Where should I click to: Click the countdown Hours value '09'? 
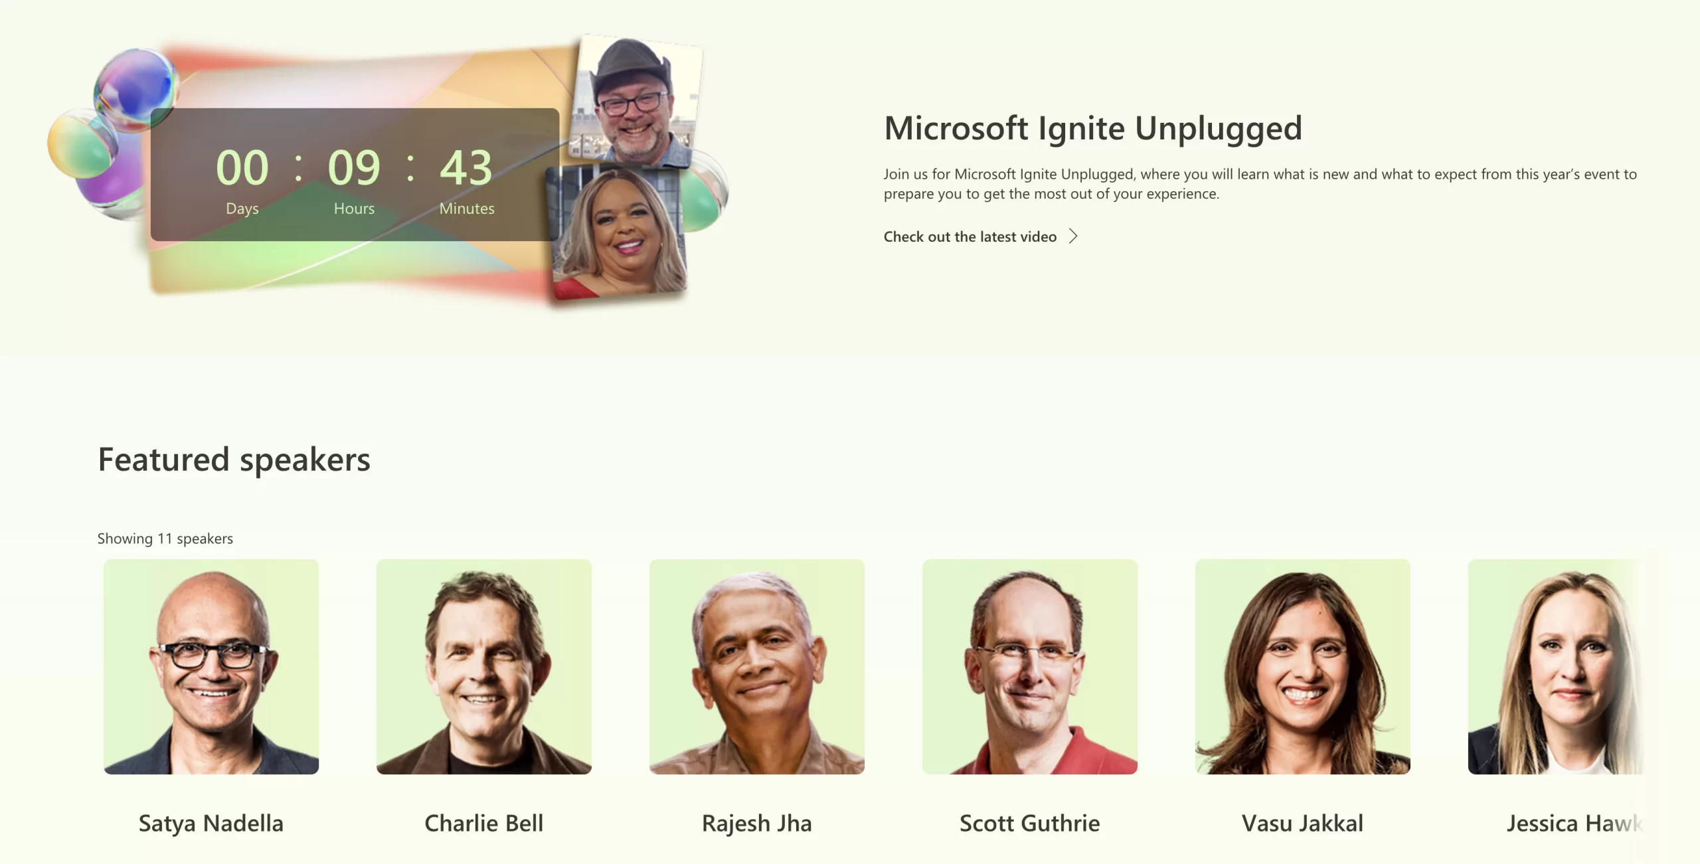click(354, 167)
